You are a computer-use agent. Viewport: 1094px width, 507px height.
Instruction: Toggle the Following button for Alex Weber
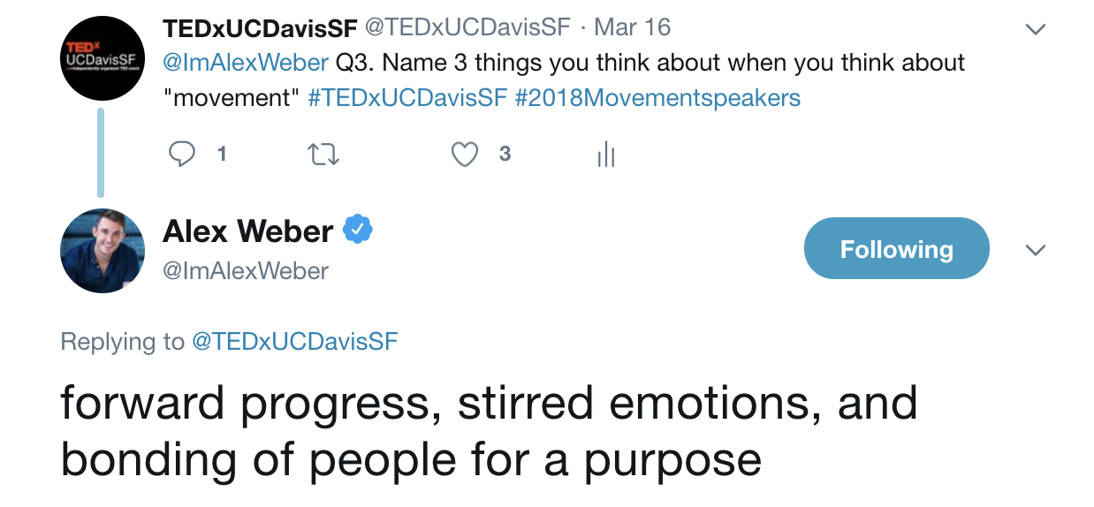896,249
